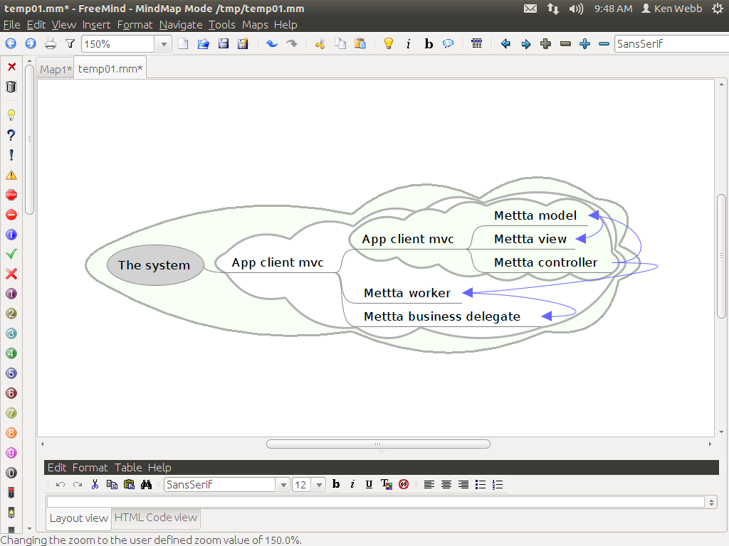Switch to the Map1* tab
The width and height of the screenshot is (729, 546).
pyautogui.click(x=56, y=69)
